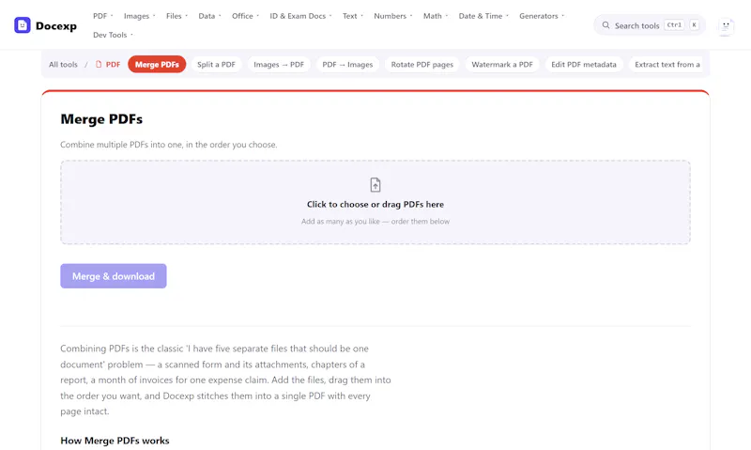Expand the ID & Exam Docs menu
The image size is (751, 450).
(x=300, y=16)
